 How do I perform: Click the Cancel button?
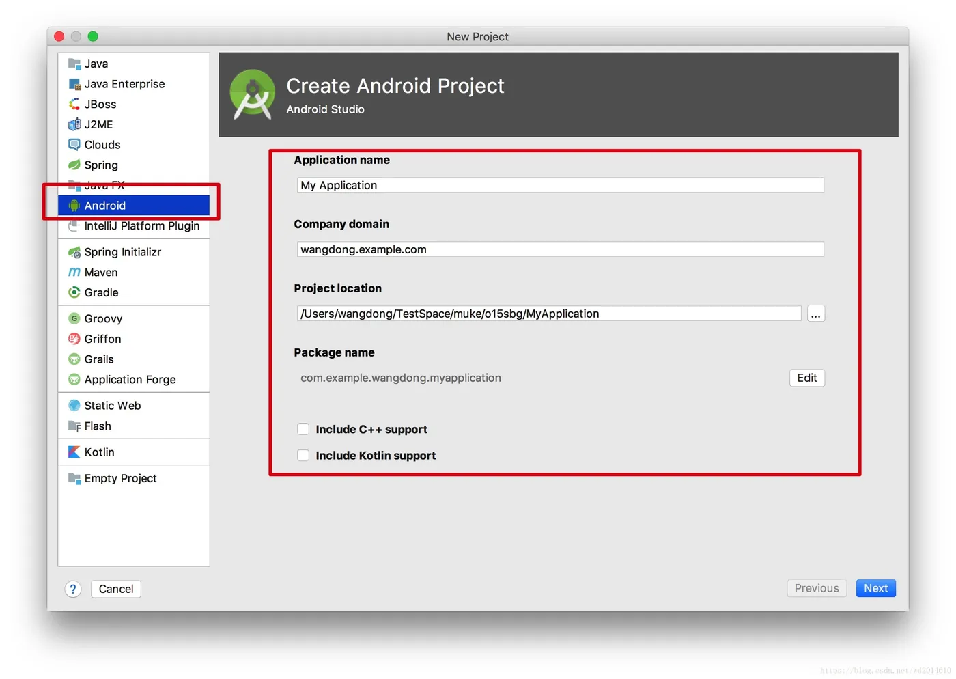pos(116,589)
